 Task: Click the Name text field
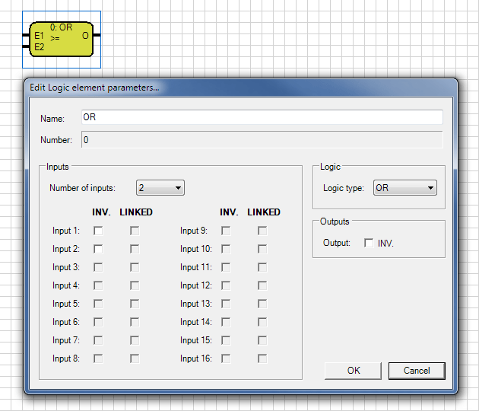point(262,117)
